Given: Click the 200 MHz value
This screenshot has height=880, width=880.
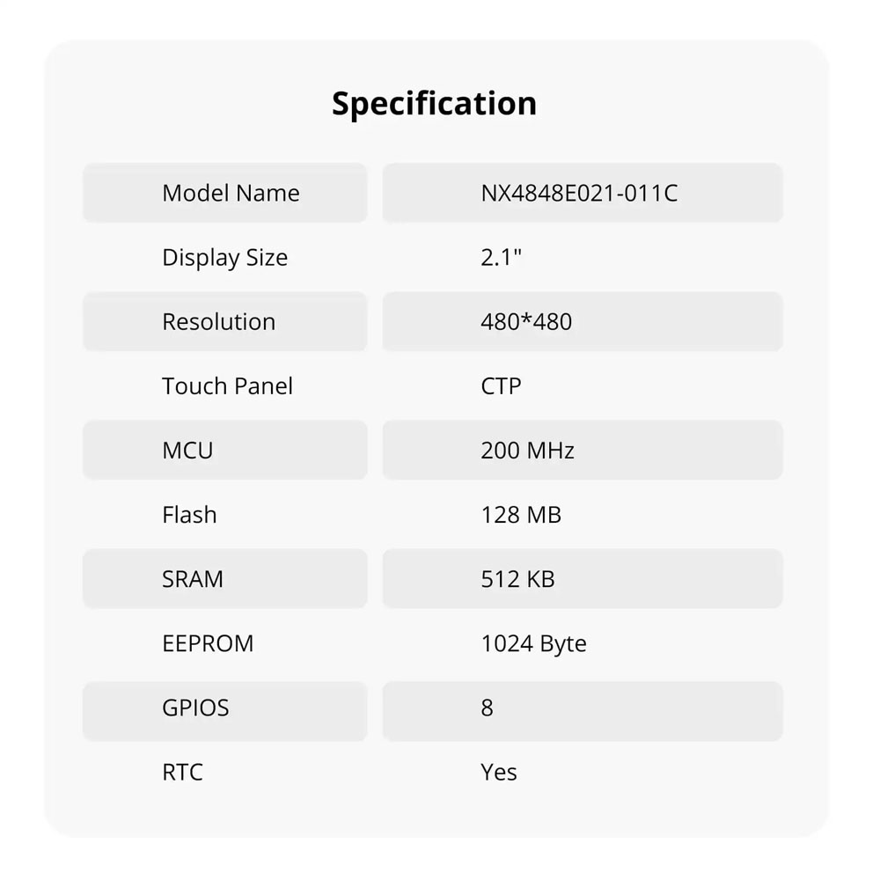Looking at the screenshot, I should click(x=527, y=451).
